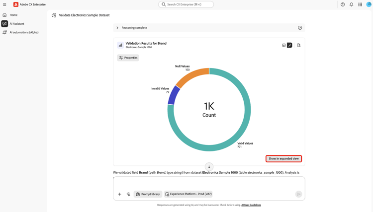This screenshot has height=212, width=373.
Task: Click the Search CX Enterprise field
Action: pyautogui.click(x=186, y=4)
